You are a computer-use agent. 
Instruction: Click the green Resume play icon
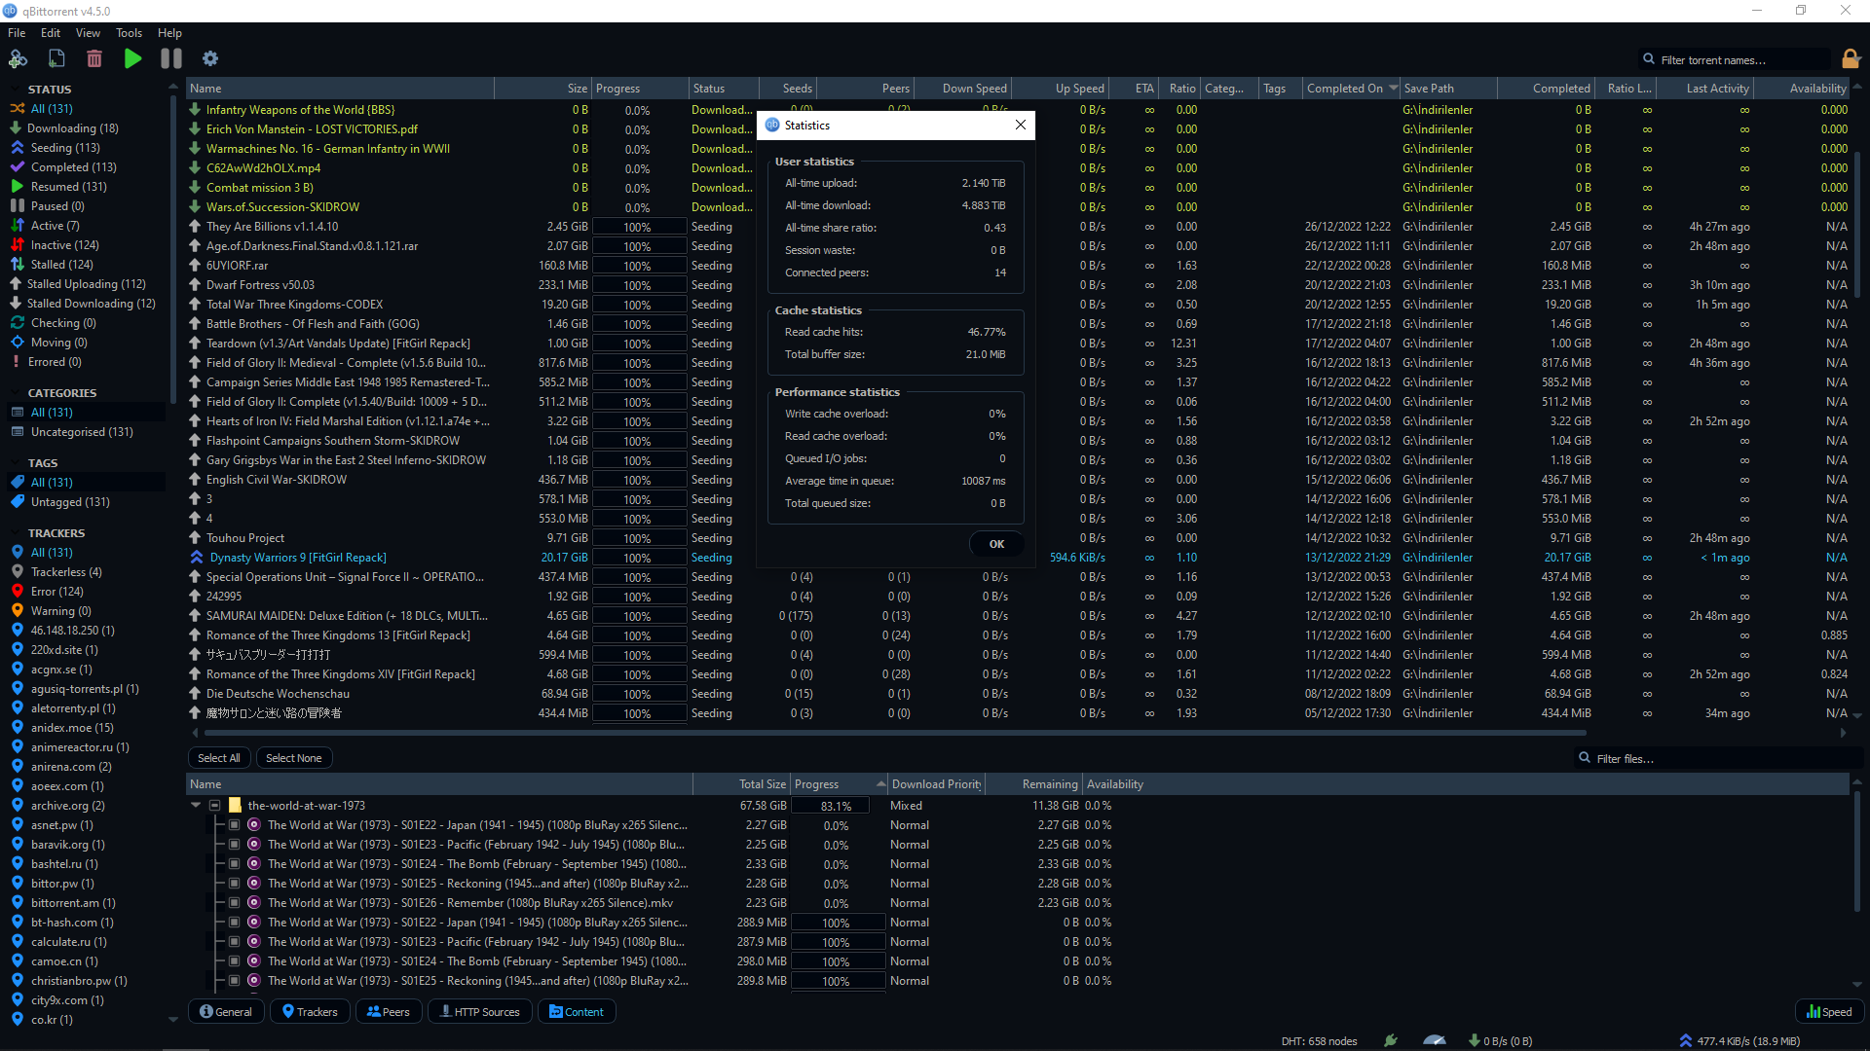click(x=132, y=59)
